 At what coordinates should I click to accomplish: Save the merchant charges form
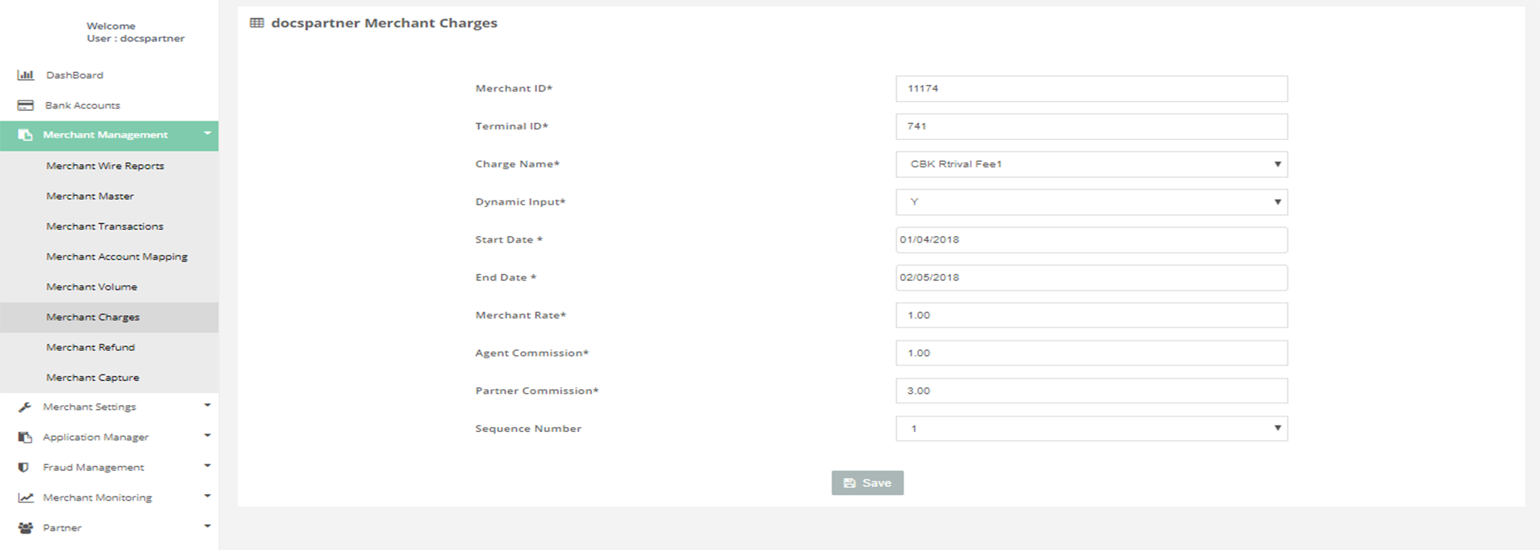[x=867, y=483]
